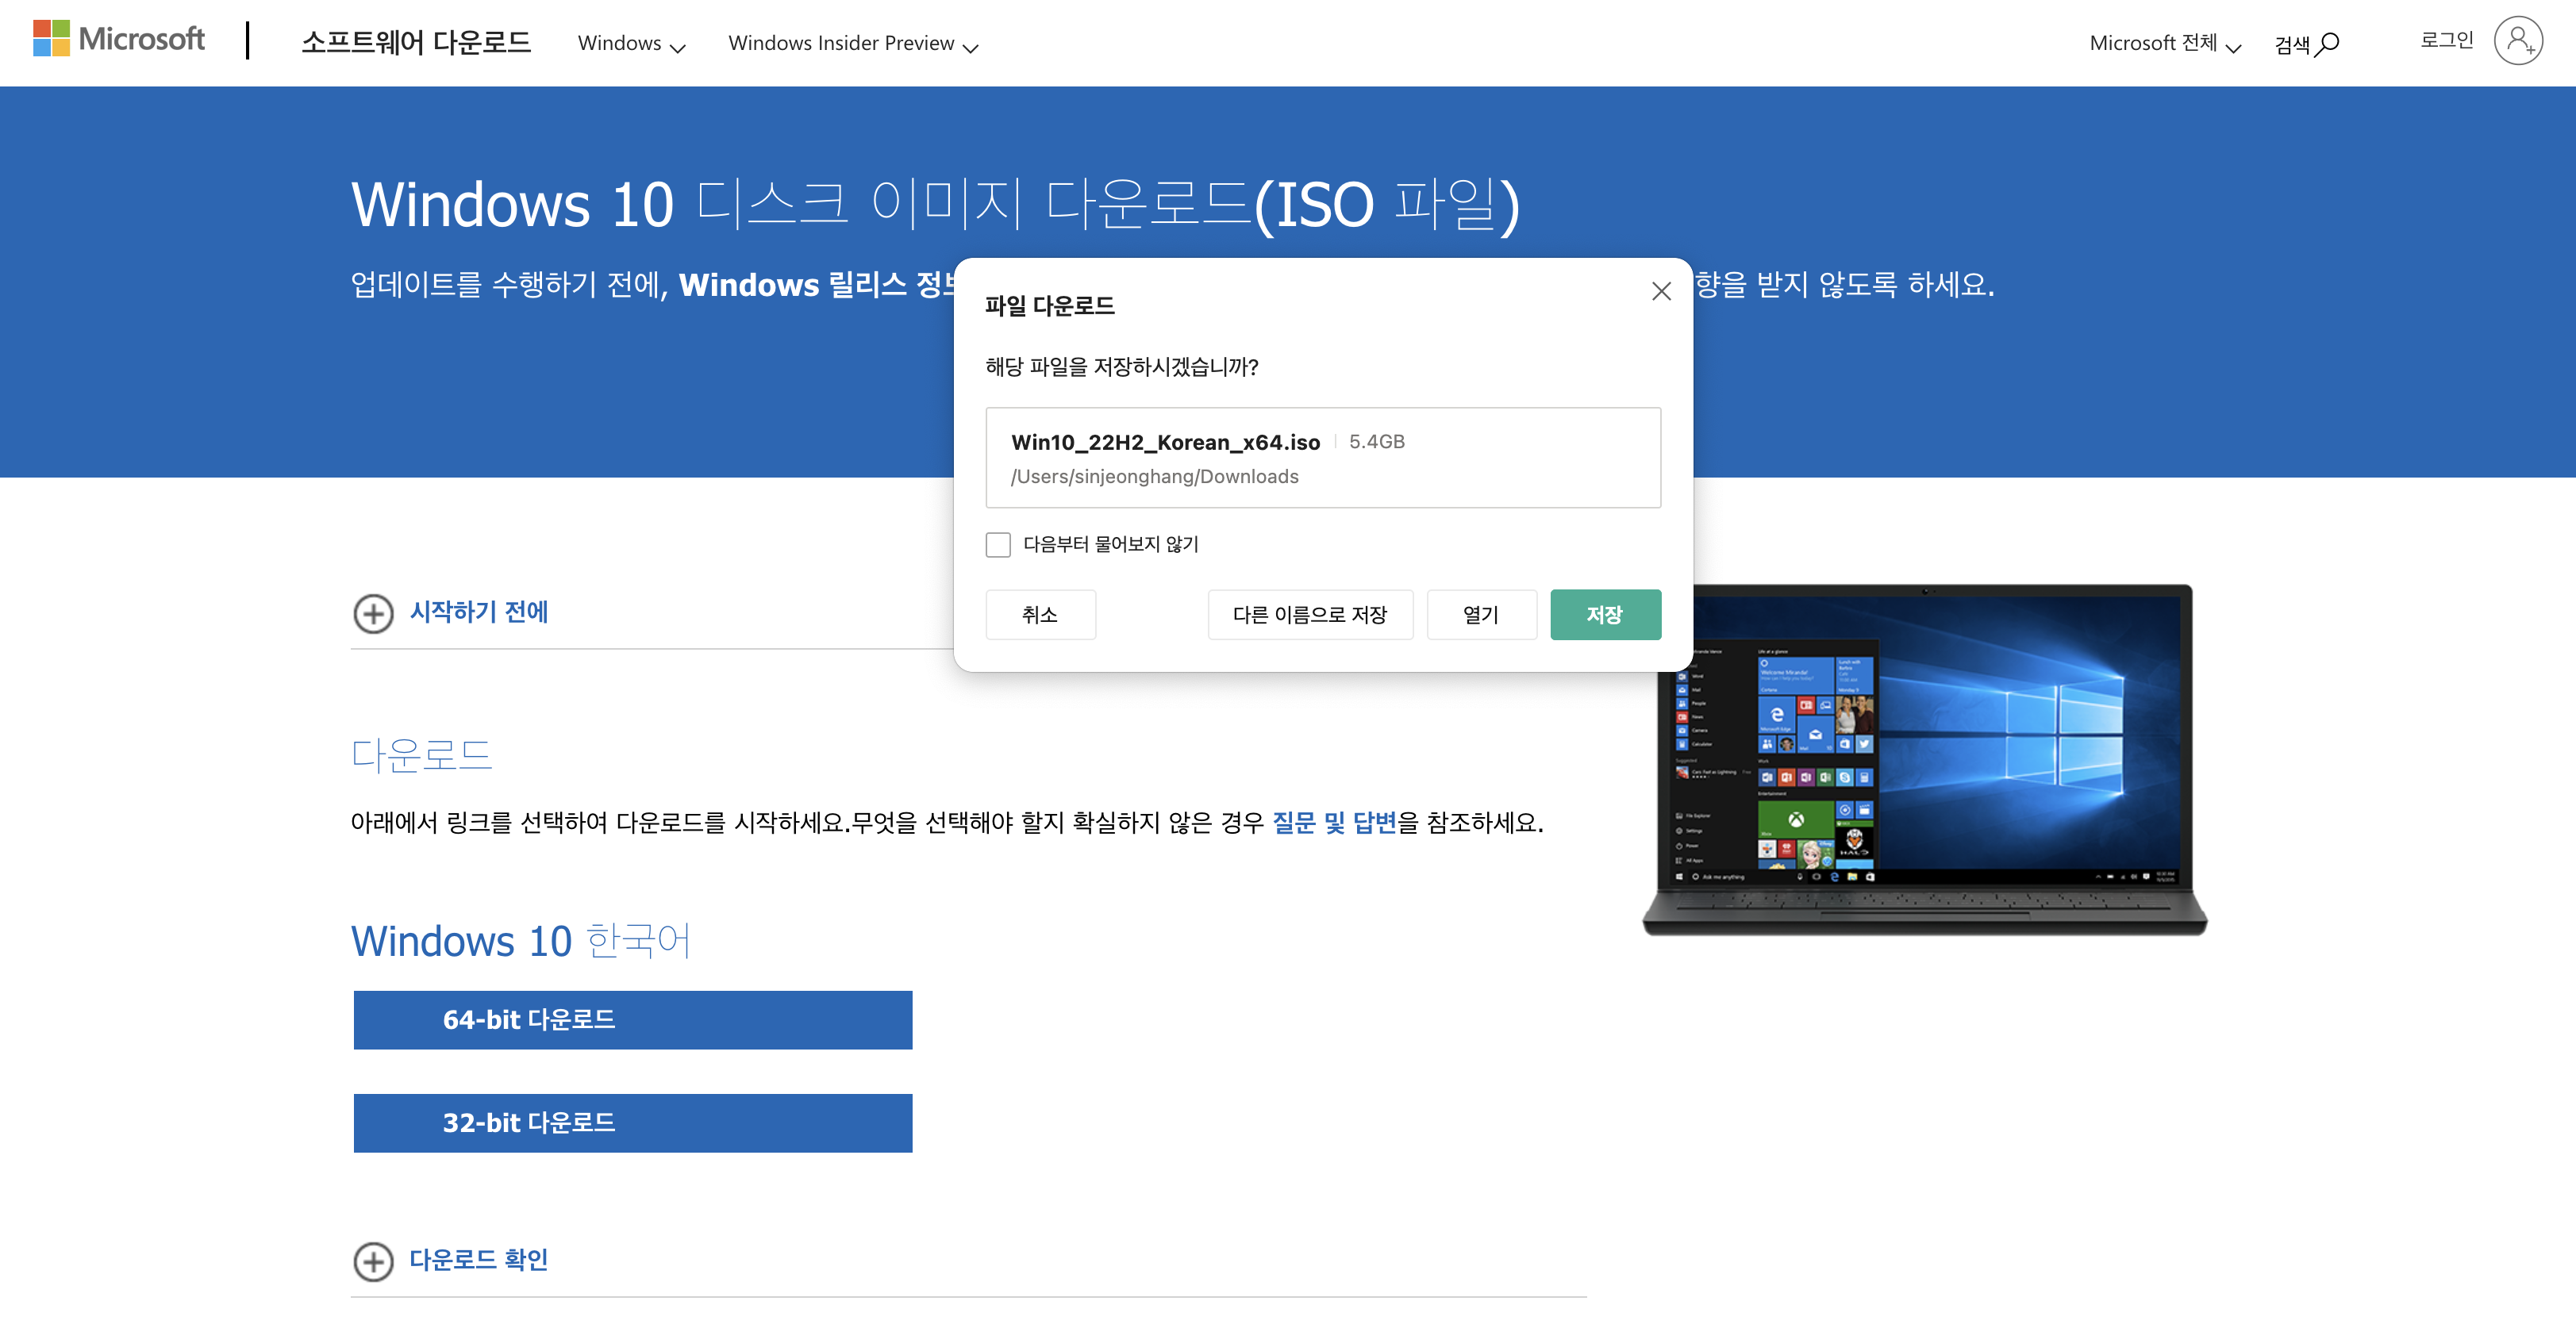Open the Windows Insider Preview dropdown
This screenshot has height=1324, width=2576.
pyautogui.click(x=853, y=43)
